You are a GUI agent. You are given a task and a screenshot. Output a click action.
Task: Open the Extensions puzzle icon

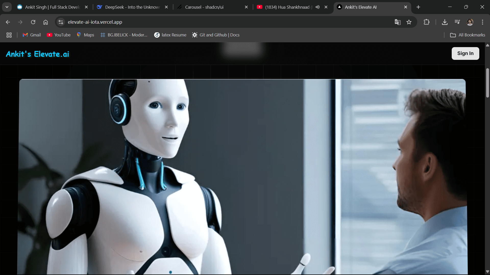coord(426,22)
